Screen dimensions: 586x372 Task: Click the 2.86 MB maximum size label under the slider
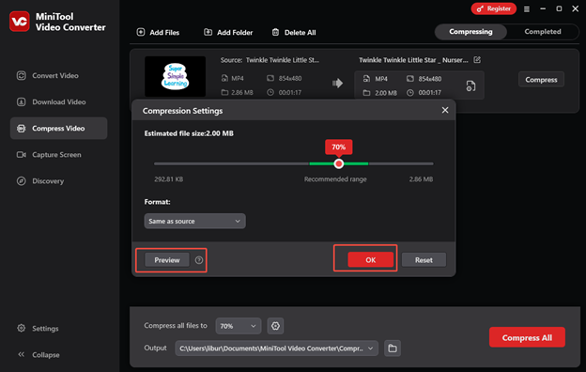tap(421, 179)
